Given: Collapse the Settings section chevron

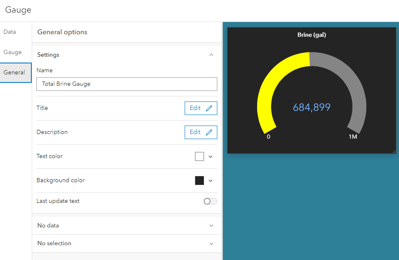Looking at the screenshot, I should coord(211,55).
